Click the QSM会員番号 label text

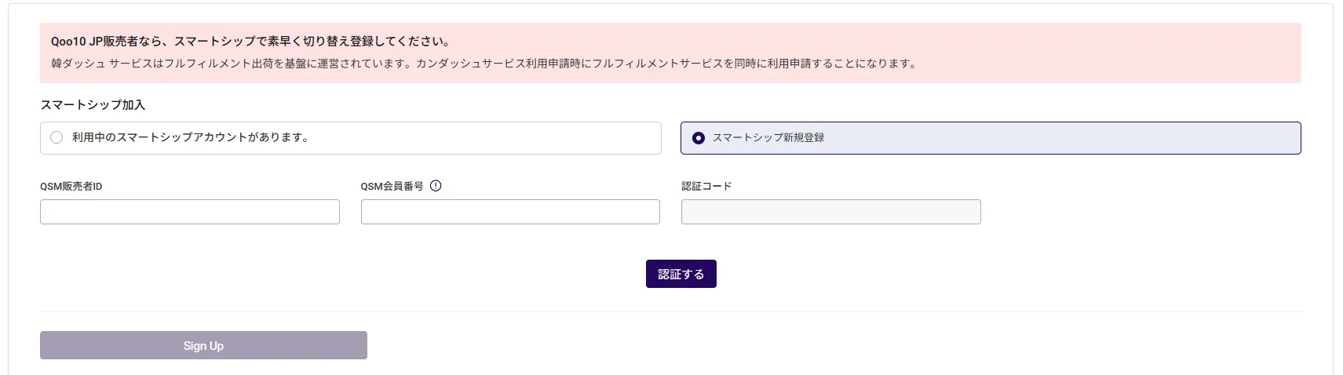click(392, 186)
